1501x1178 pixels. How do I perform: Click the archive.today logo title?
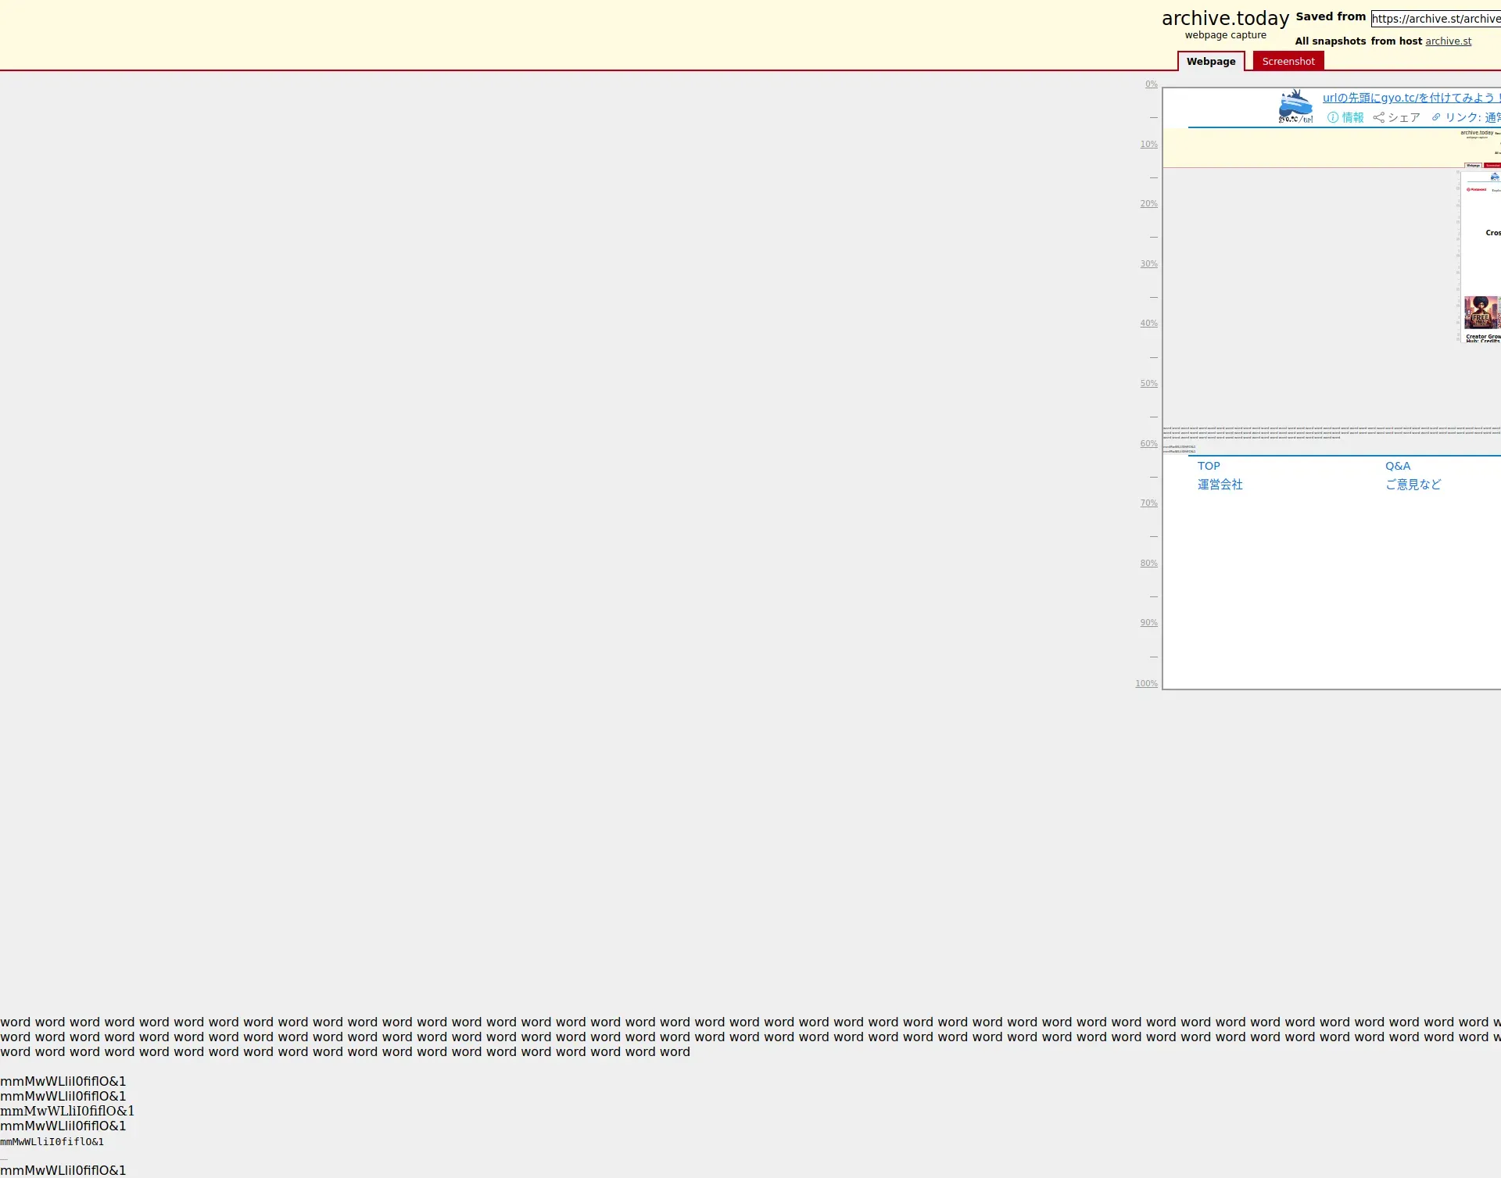(1225, 19)
